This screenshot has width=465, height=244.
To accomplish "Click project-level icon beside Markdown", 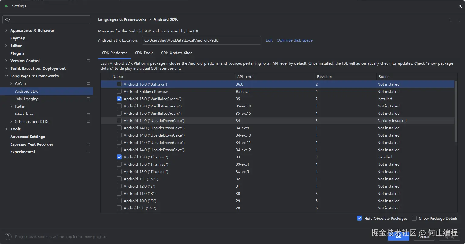I will pyautogui.click(x=88, y=114).
